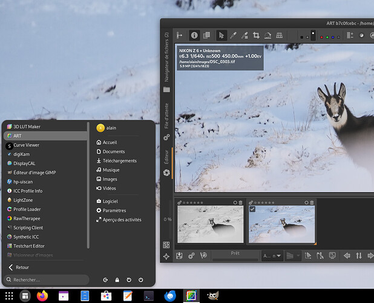
Task: Toggle the image info overlay button
Action: coord(194,36)
